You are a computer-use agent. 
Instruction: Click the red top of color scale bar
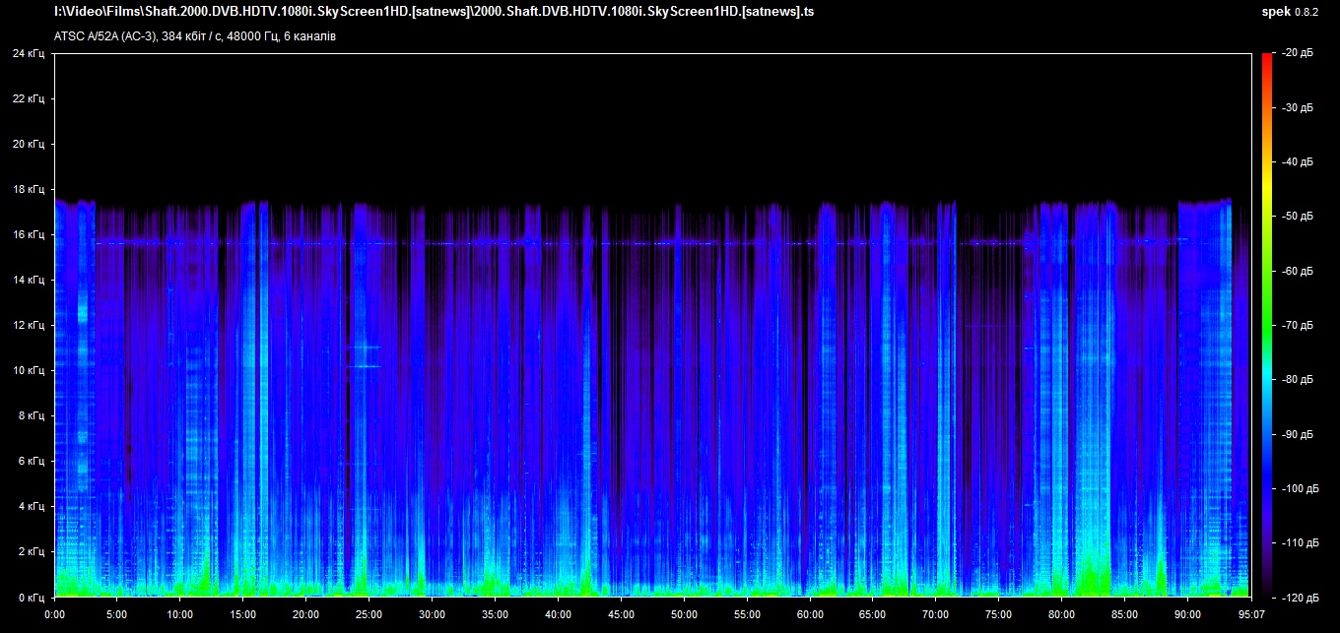(1266, 57)
